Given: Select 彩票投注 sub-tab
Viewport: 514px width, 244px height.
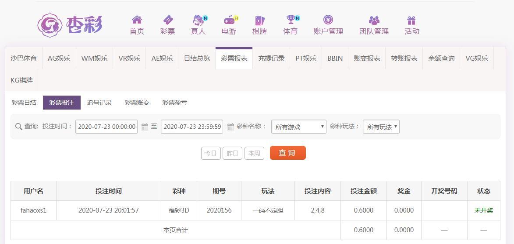Looking at the screenshot, I should [x=62, y=103].
